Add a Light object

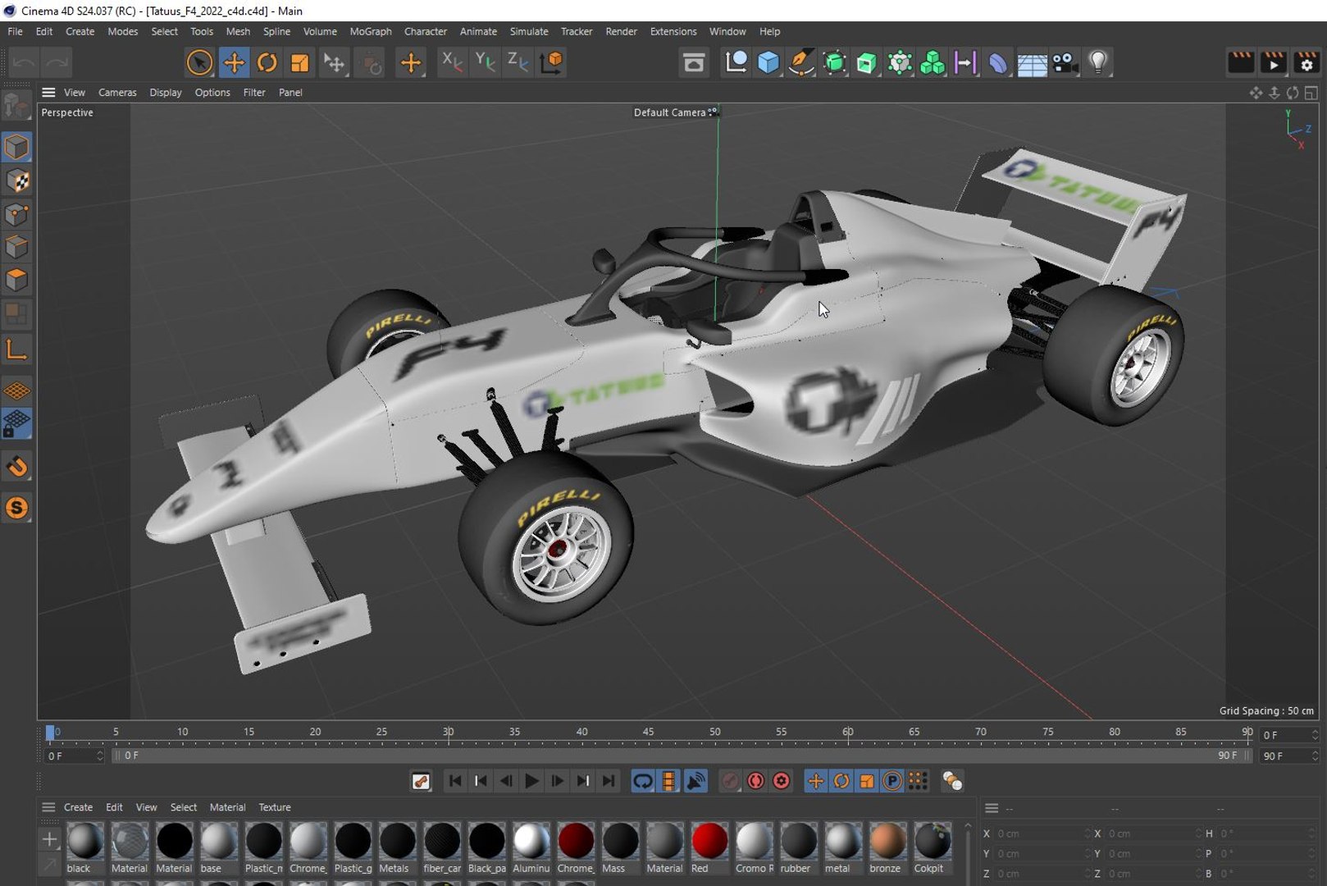(1098, 62)
